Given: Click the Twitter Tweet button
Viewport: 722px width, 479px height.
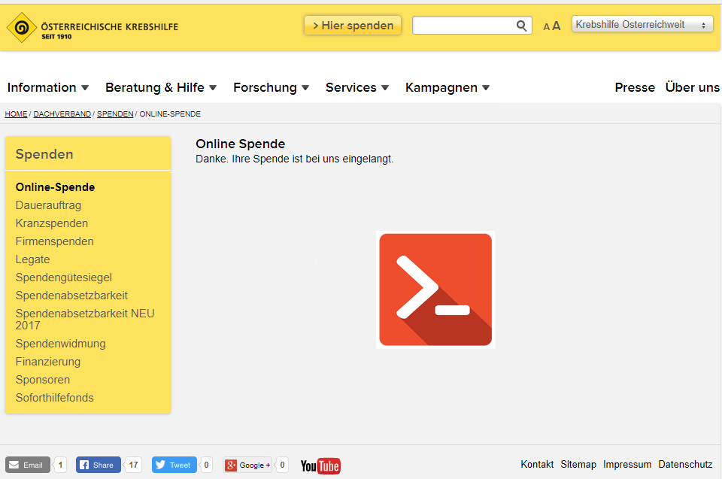Looking at the screenshot, I should pos(174,465).
